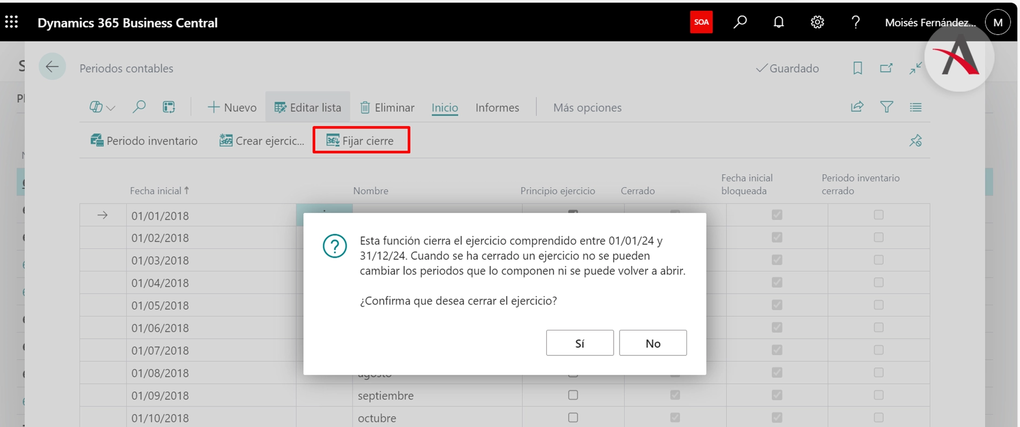Go back with the arrow button

coord(52,67)
